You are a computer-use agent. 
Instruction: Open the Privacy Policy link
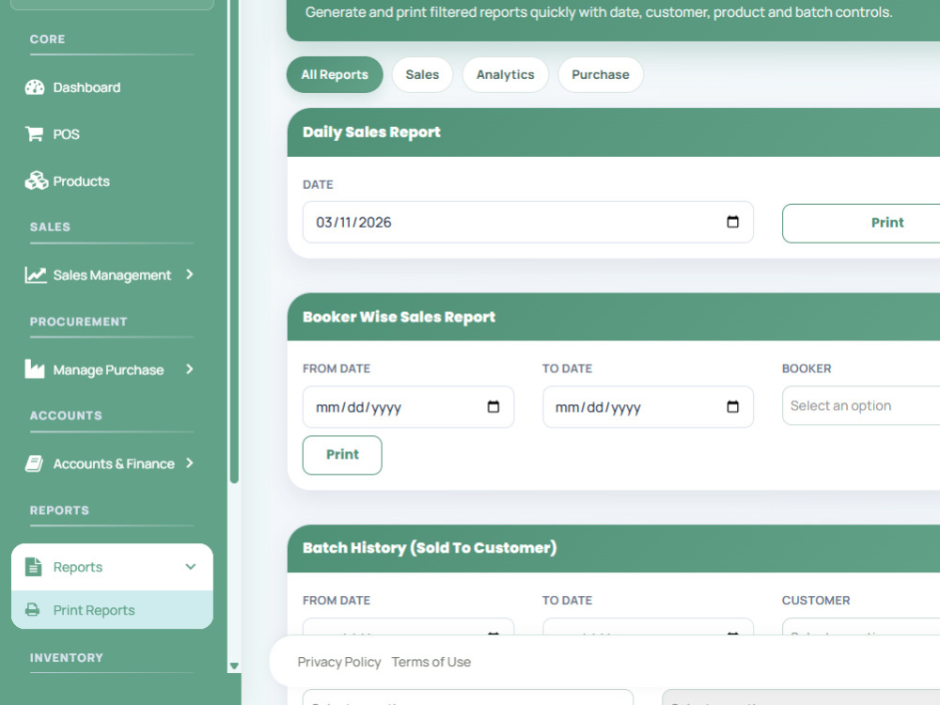(339, 662)
